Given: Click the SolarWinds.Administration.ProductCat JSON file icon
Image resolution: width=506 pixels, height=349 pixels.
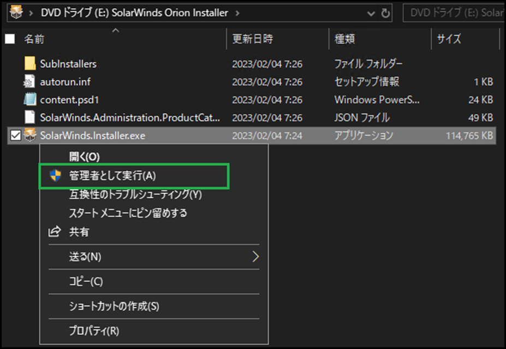Looking at the screenshot, I should pyautogui.click(x=30, y=117).
